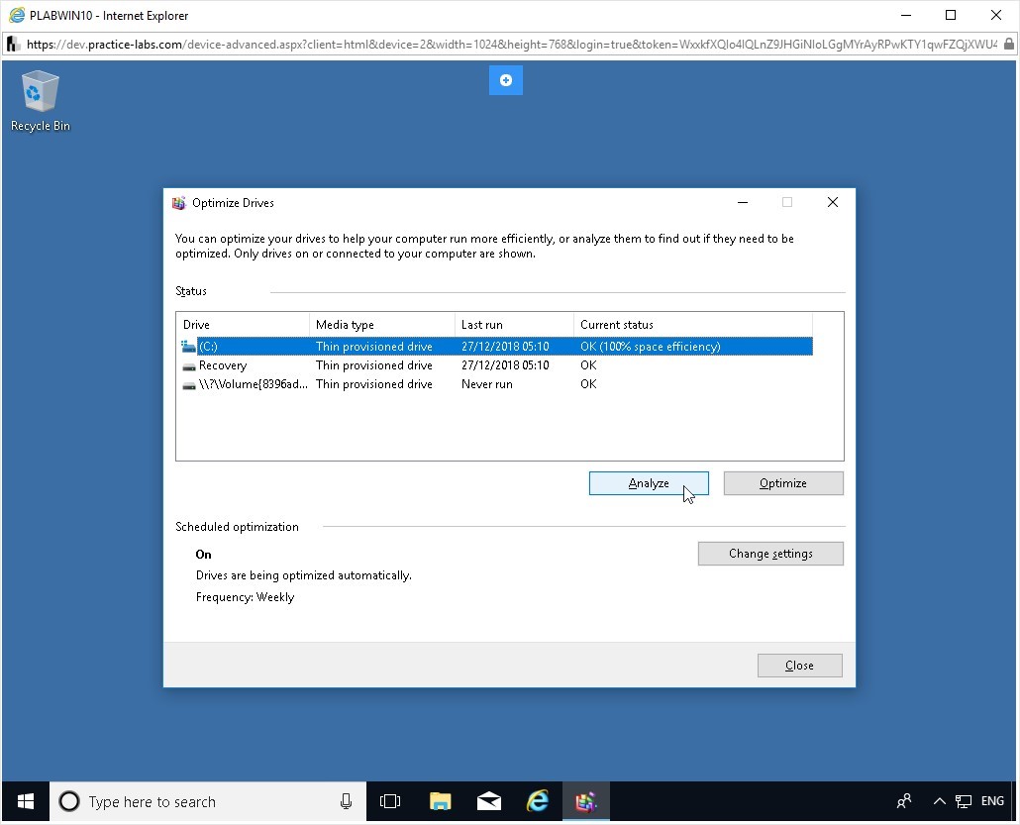
Task: Open the People icon in the system tray
Action: (x=904, y=801)
